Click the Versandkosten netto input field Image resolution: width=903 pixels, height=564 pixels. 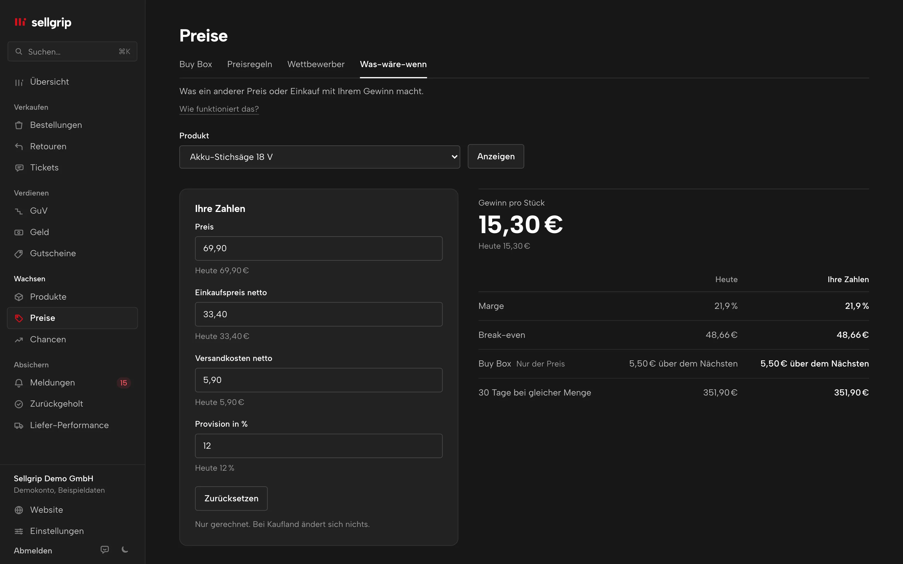[319, 380]
